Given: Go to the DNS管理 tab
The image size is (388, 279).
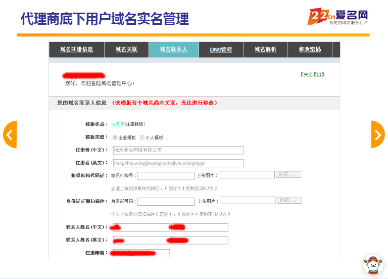Looking at the screenshot, I should [x=221, y=50].
